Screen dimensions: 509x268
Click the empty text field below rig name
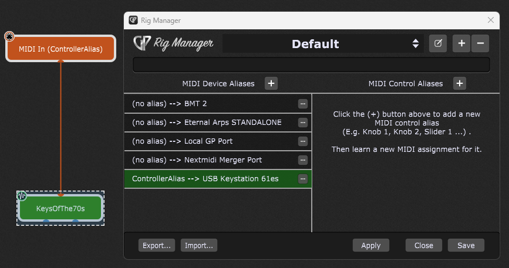(x=311, y=65)
